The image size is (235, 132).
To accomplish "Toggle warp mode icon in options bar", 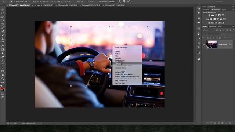I will pyautogui.click(x=120, y=1).
